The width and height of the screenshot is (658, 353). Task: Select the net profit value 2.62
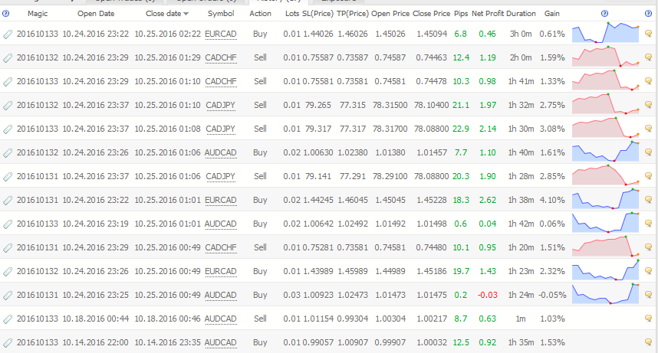pyautogui.click(x=488, y=200)
